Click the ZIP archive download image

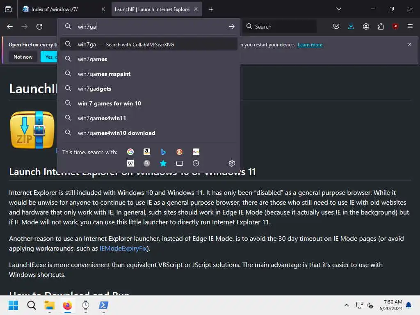pyautogui.click(x=32, y=130)
